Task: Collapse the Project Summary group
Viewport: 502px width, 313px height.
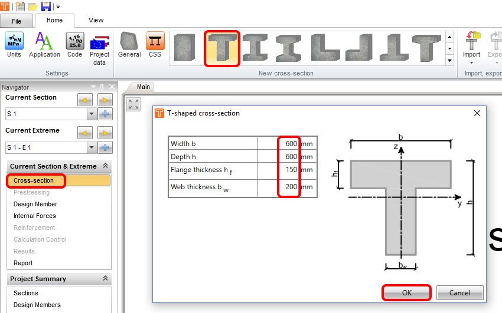Action: click(105, 278)
